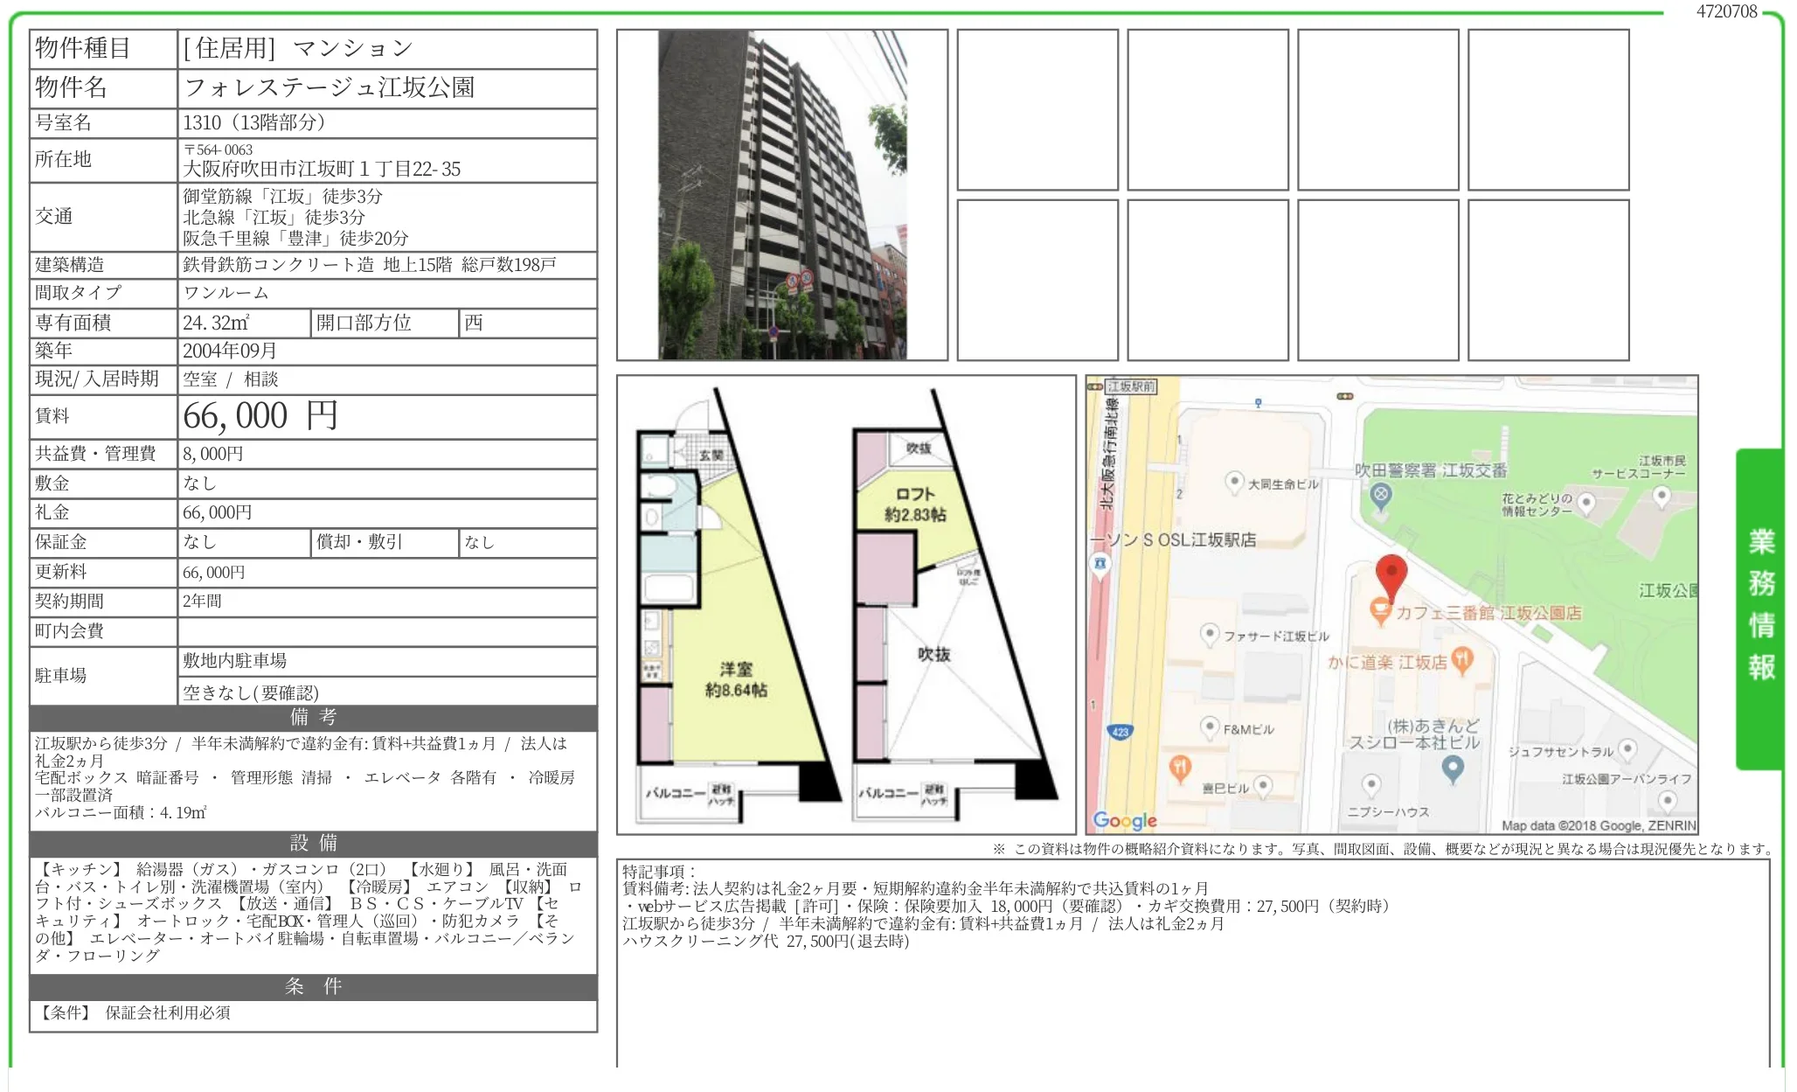This screenshot has width=1797, height=1092.
Task: Open the Google logo link on the map
Action: pyautogui.click(x=1127, y=819)
